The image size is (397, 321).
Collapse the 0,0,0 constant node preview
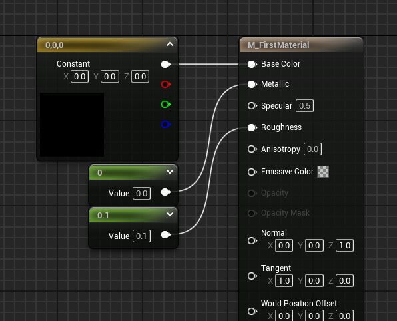point(170,45)
